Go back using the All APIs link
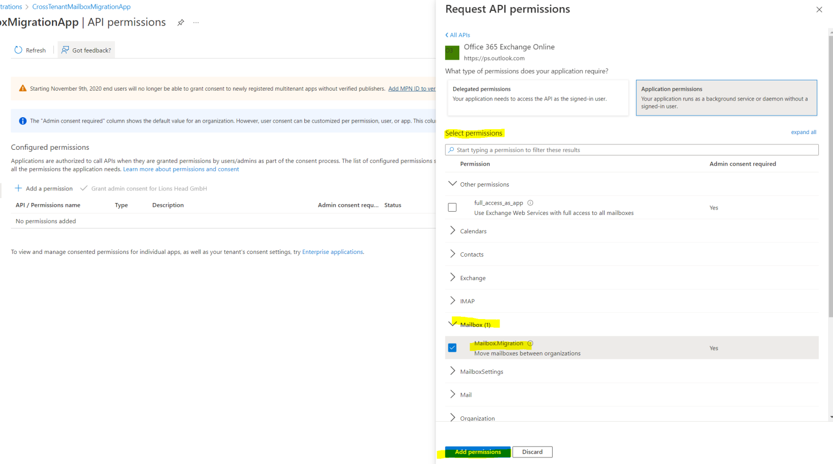The image size is (833, 464). (457, 34)
